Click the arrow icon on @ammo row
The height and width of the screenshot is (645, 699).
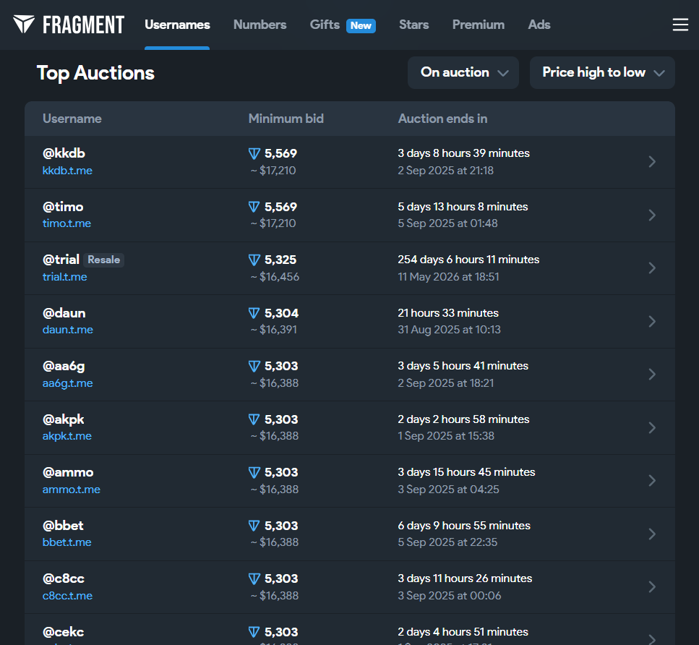pyautogui.click(x=651, y=481)
